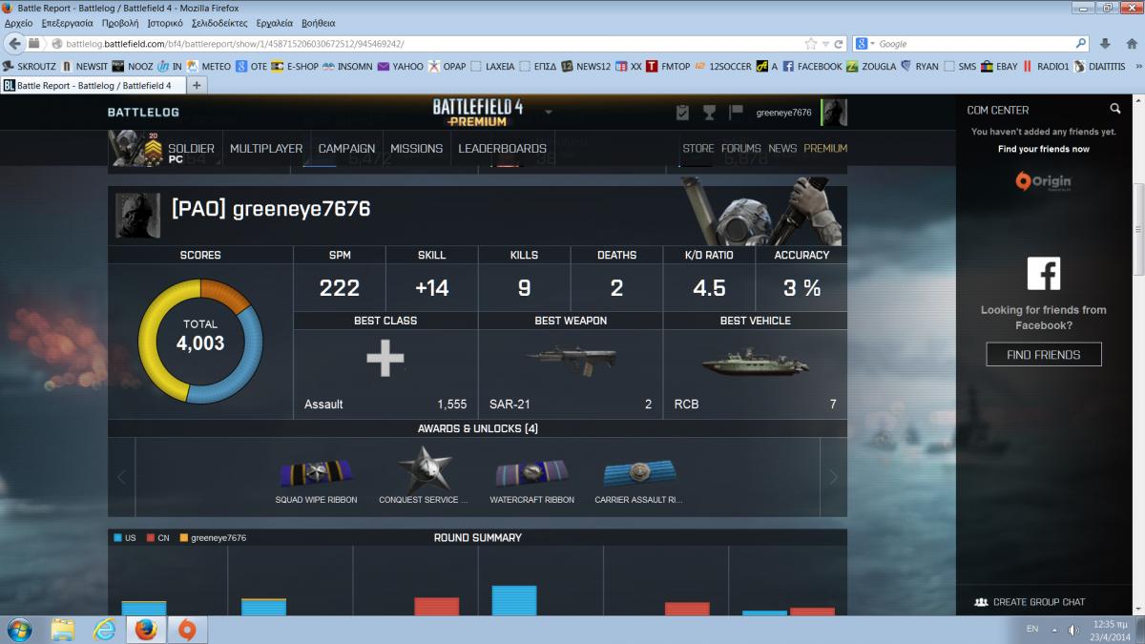1145x644 pixels.
Task: Click the total 4,003 score donut chart
Action: point(200,341)
